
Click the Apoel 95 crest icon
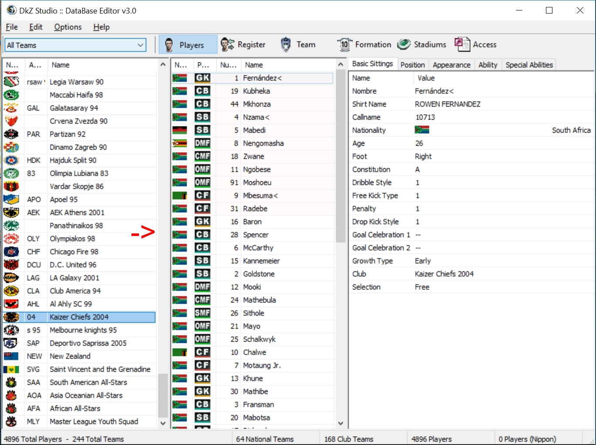(x=12, y=199)
